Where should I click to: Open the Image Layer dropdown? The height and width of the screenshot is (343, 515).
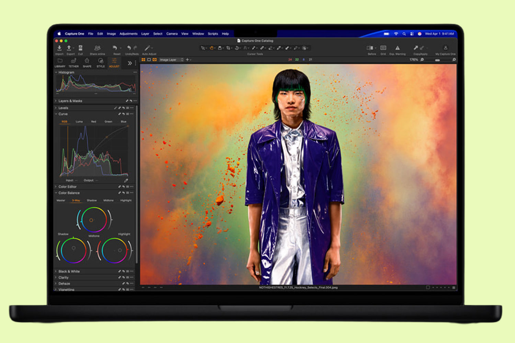click(171, 60)
